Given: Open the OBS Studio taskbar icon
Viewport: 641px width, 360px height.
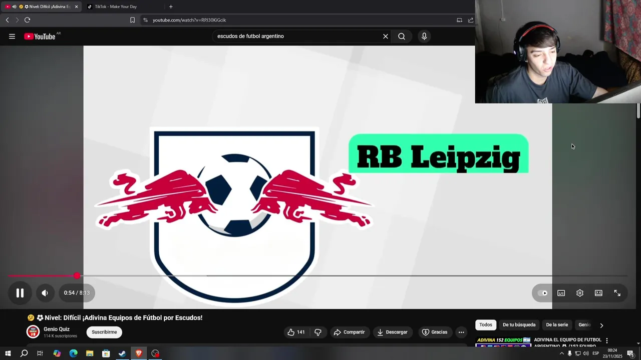Looking at the screenshot, I should (155, 353).
